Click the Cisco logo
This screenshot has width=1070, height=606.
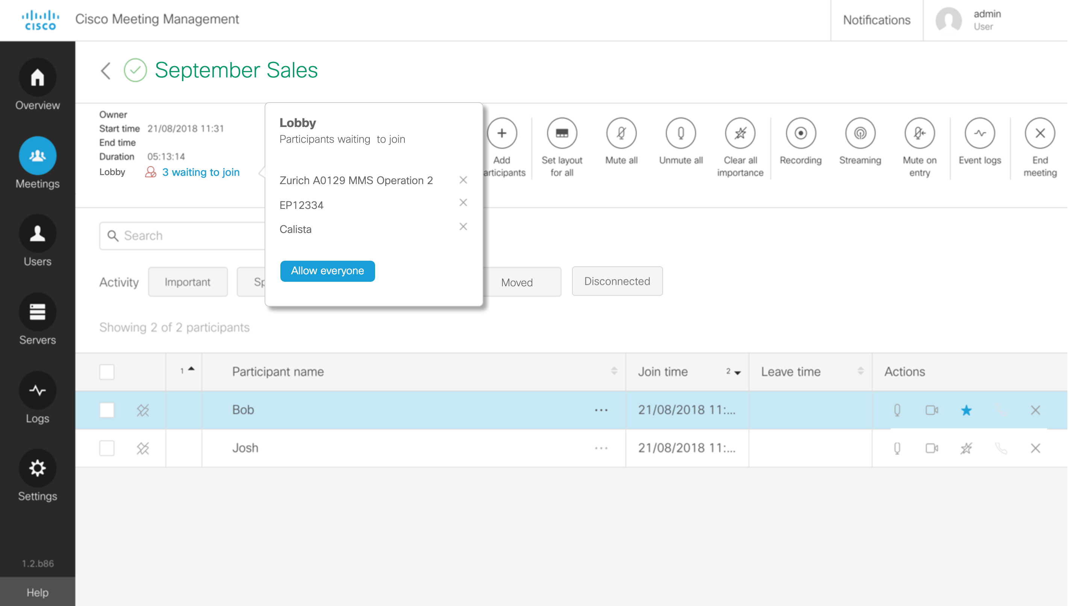[40, 20]
